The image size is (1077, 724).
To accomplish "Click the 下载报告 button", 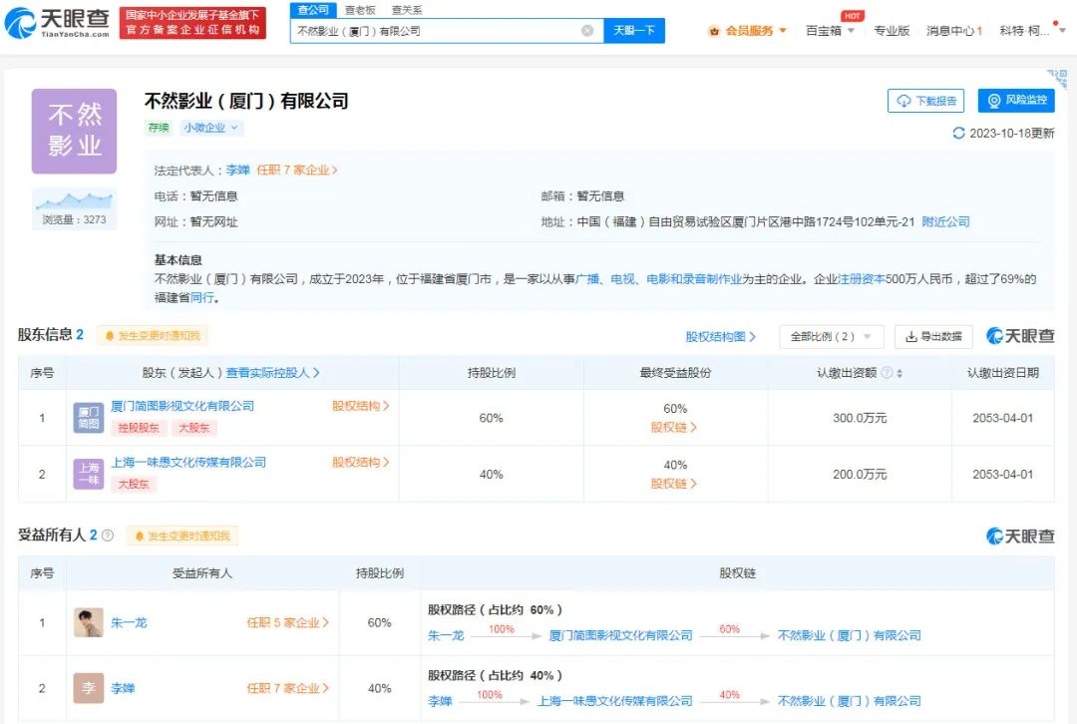I will coord(925,101).
